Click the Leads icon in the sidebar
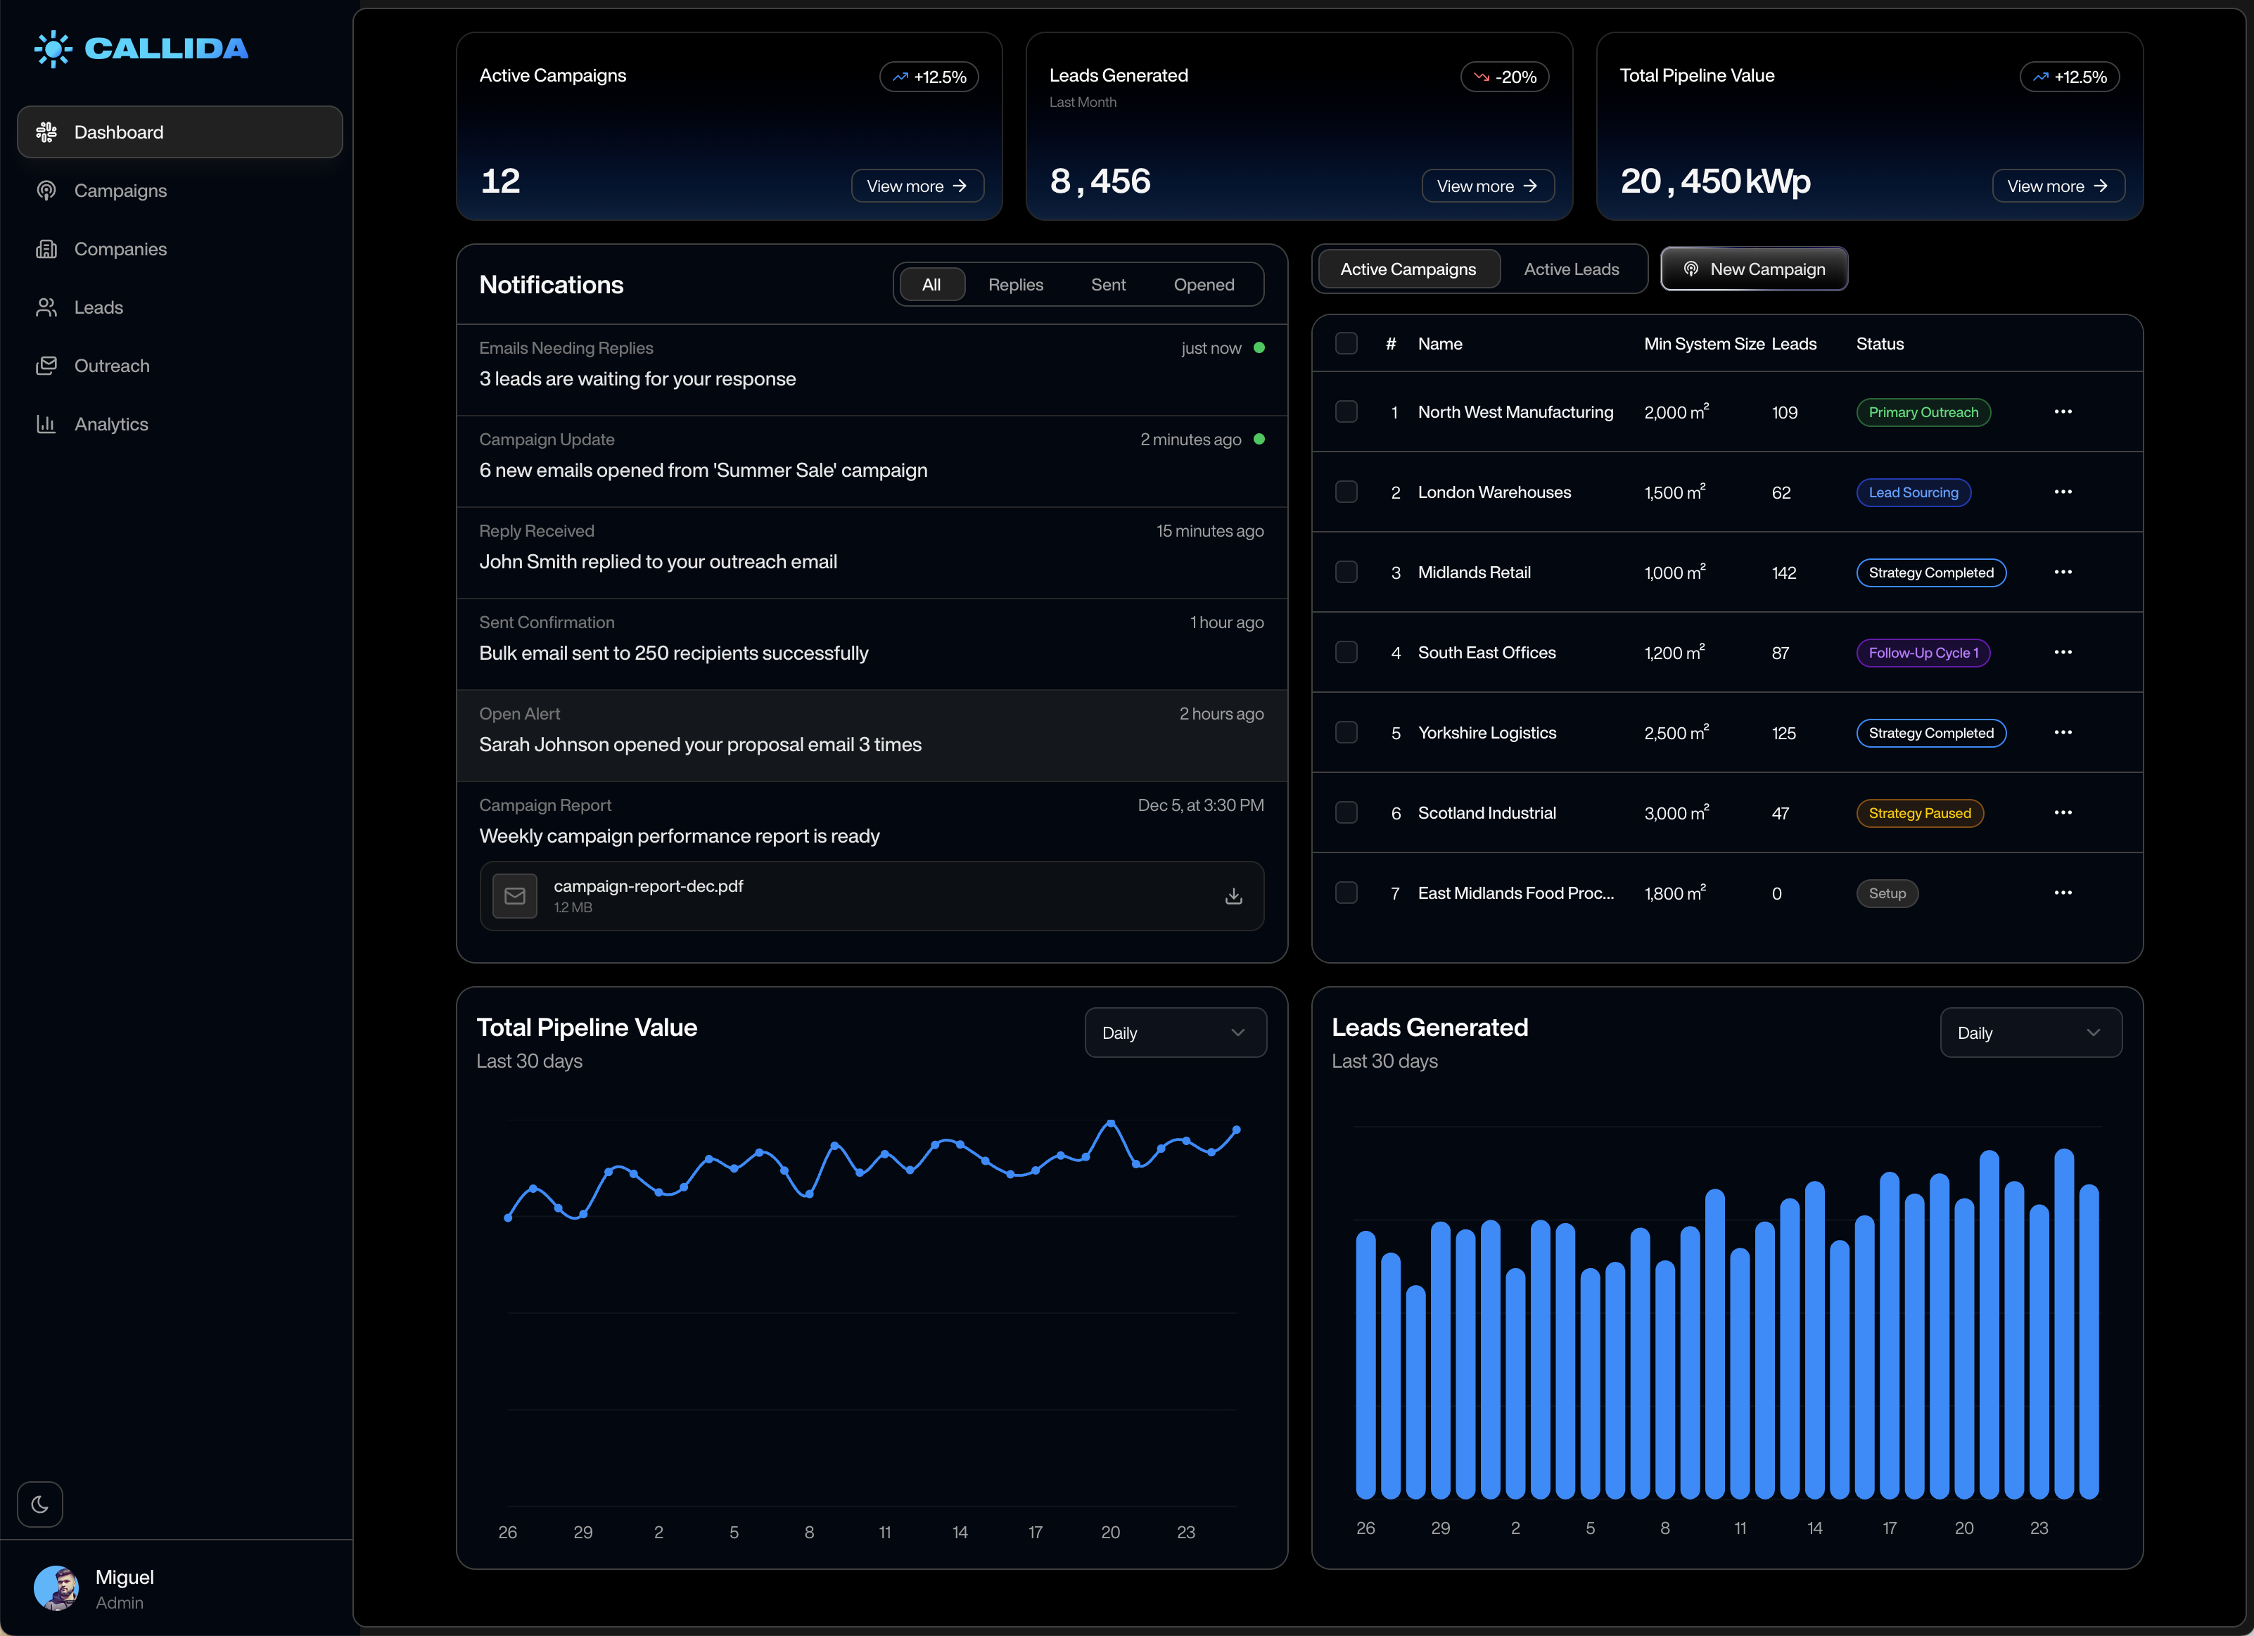 pyautogui.click(x=46, y=307)
